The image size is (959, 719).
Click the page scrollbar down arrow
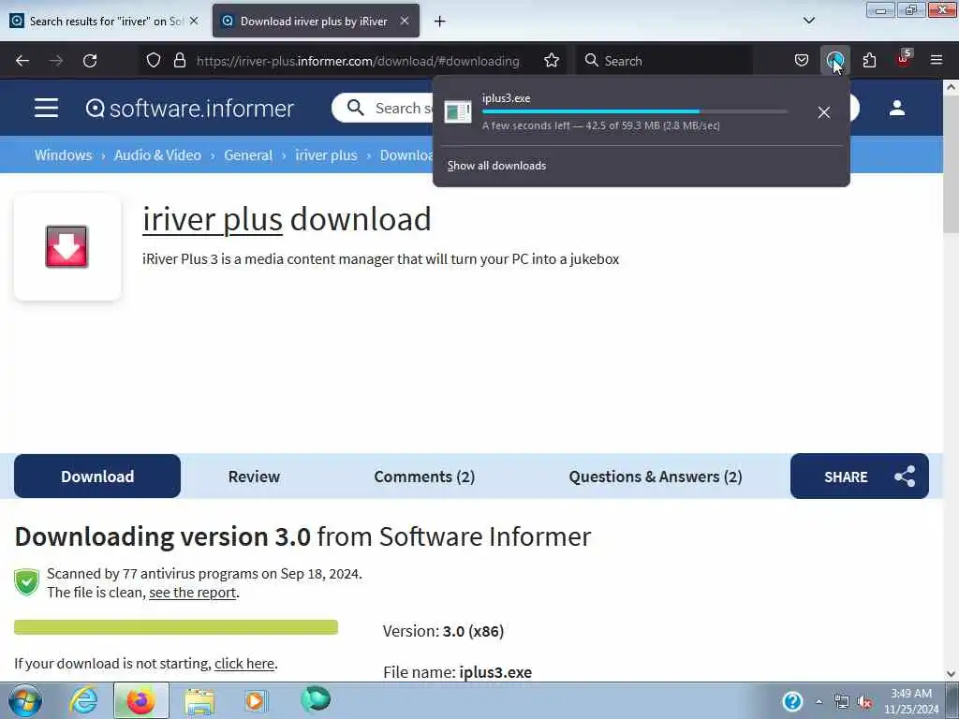(951, 674)
